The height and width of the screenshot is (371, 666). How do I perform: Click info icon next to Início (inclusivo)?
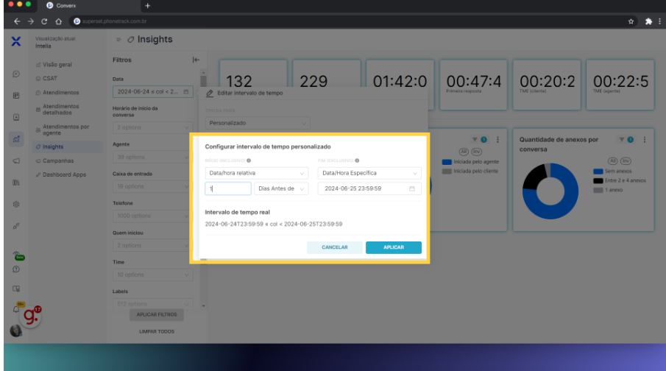click(x=249, y=160)
